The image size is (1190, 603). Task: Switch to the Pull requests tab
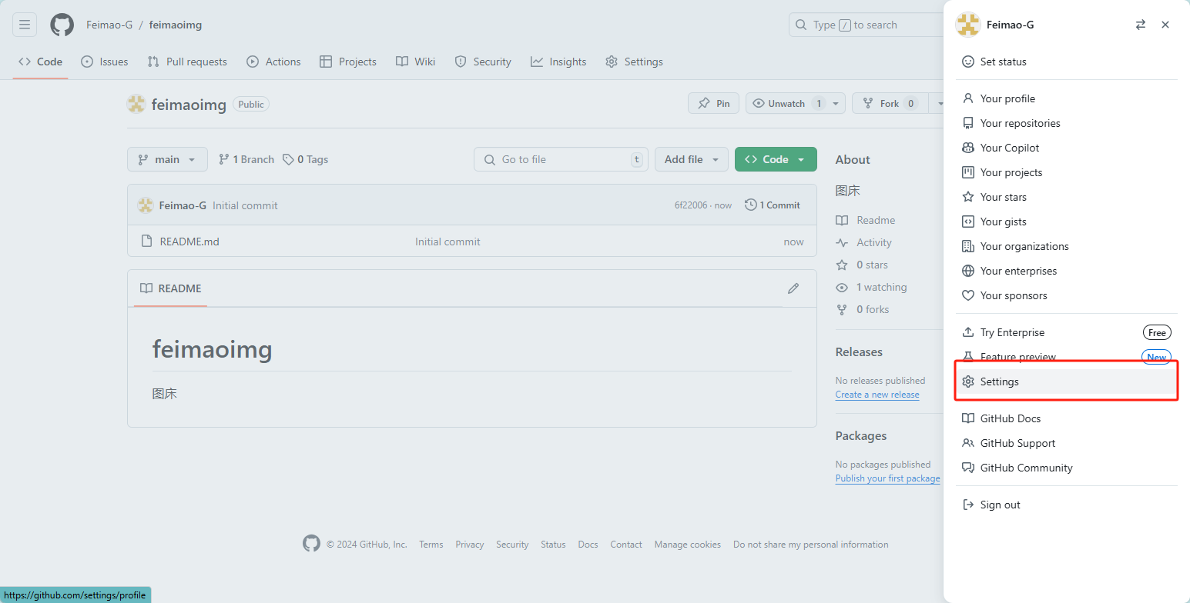pos(187,62)
